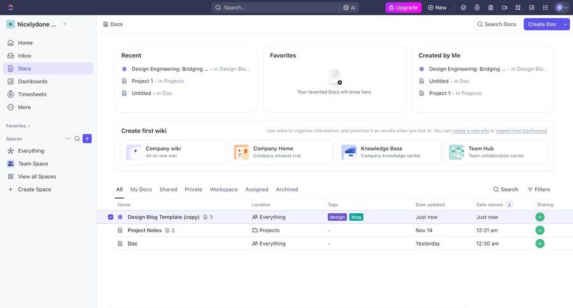This screenshot has height=308, width=573.
Task: Expand the Nicelydone workspace switcher
Action: pos(65,24)
